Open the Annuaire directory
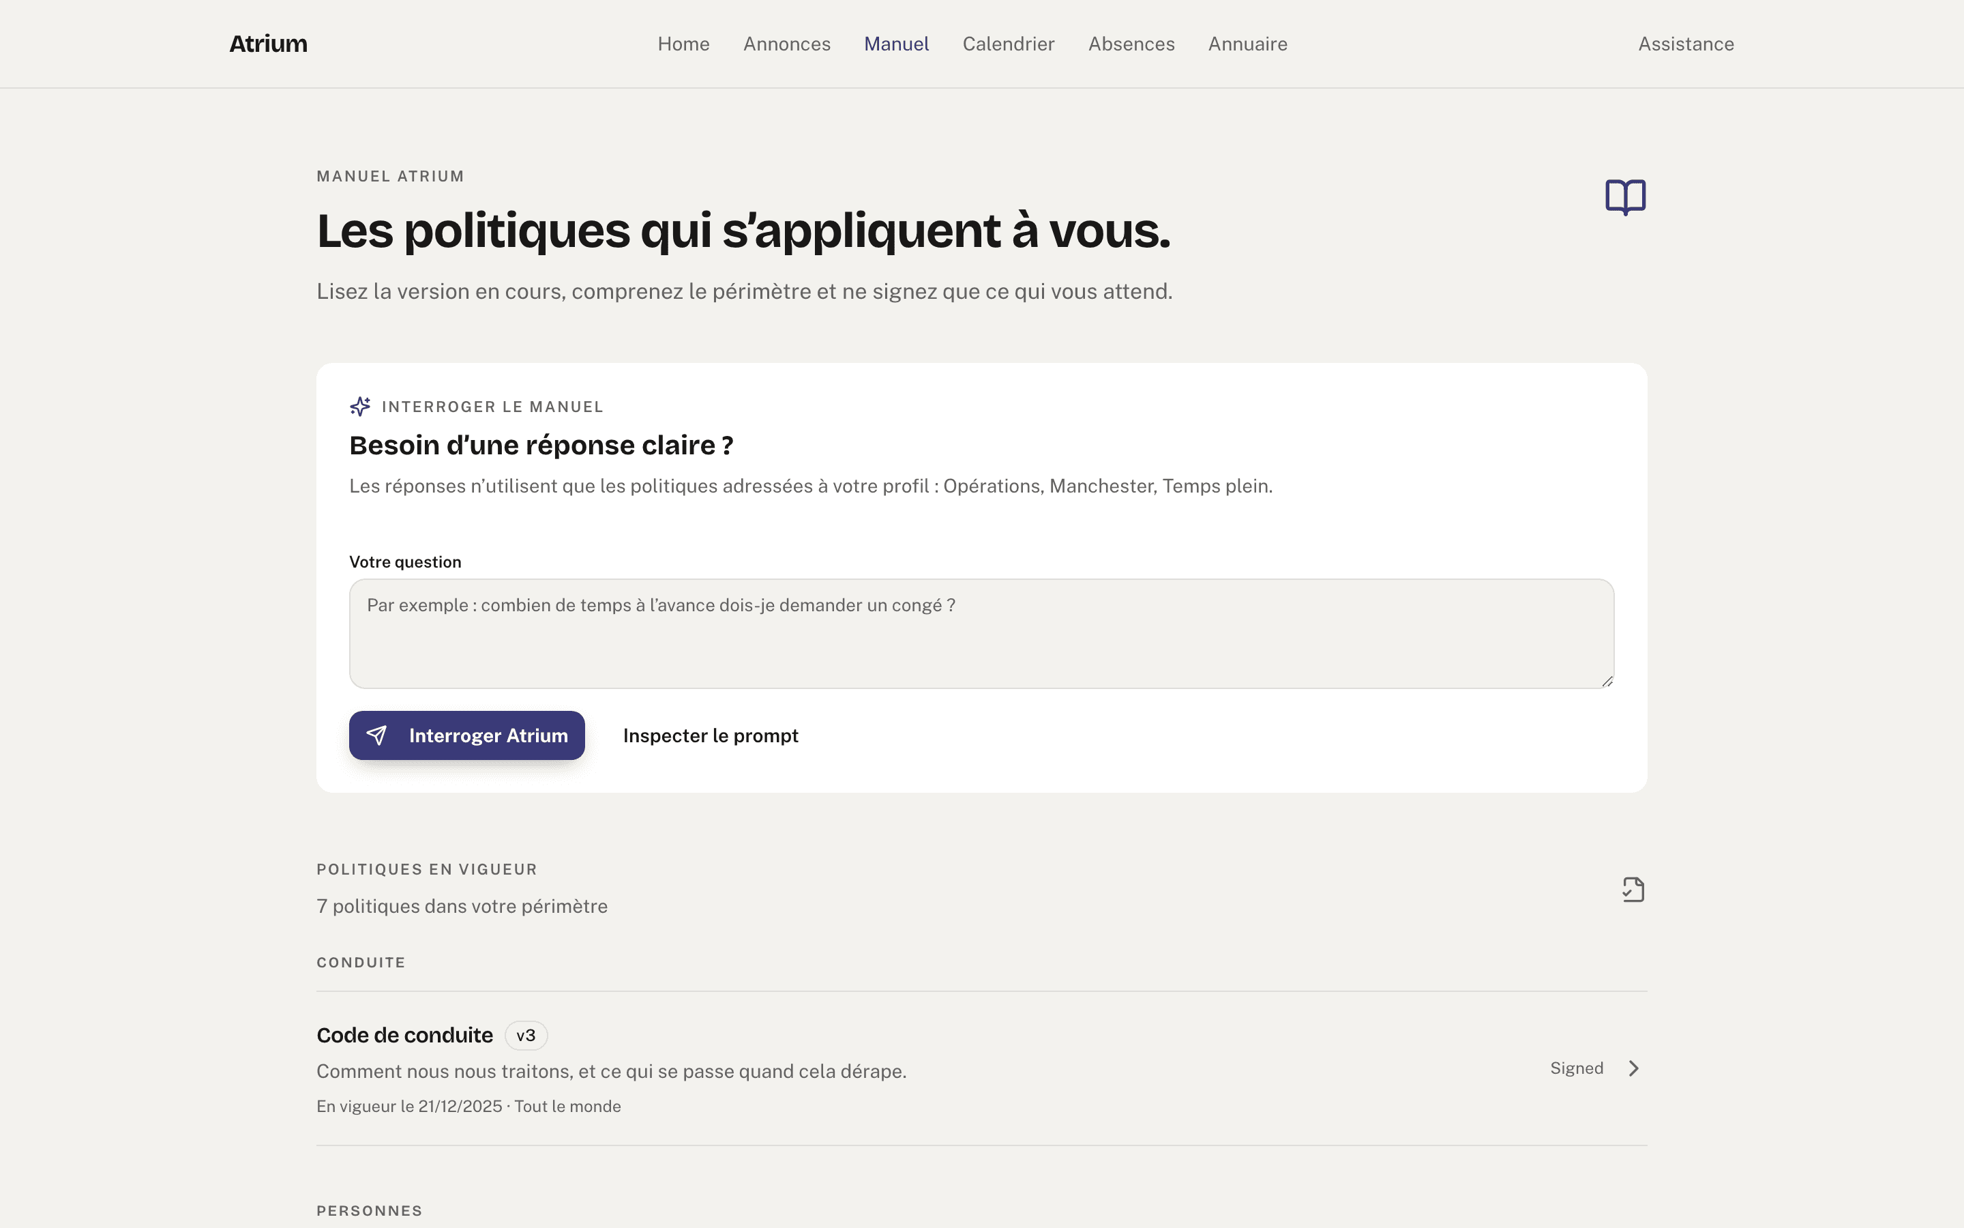 [1247, 44]
